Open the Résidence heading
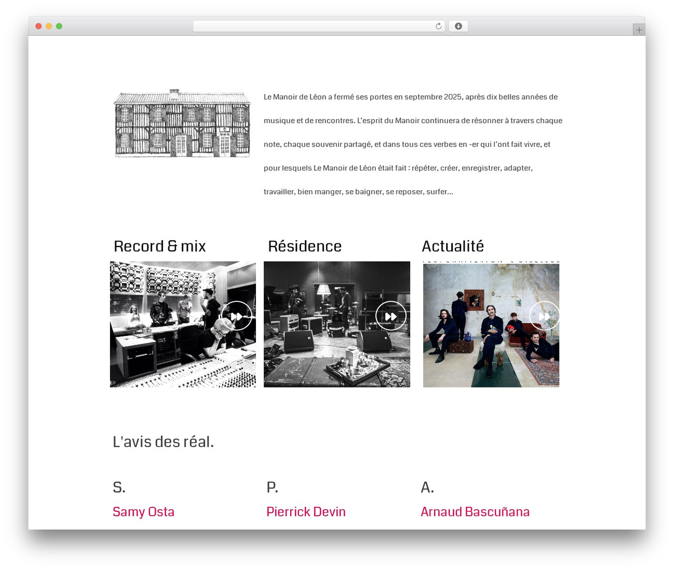Screen dimensions: 674x570 pos(305,246)
